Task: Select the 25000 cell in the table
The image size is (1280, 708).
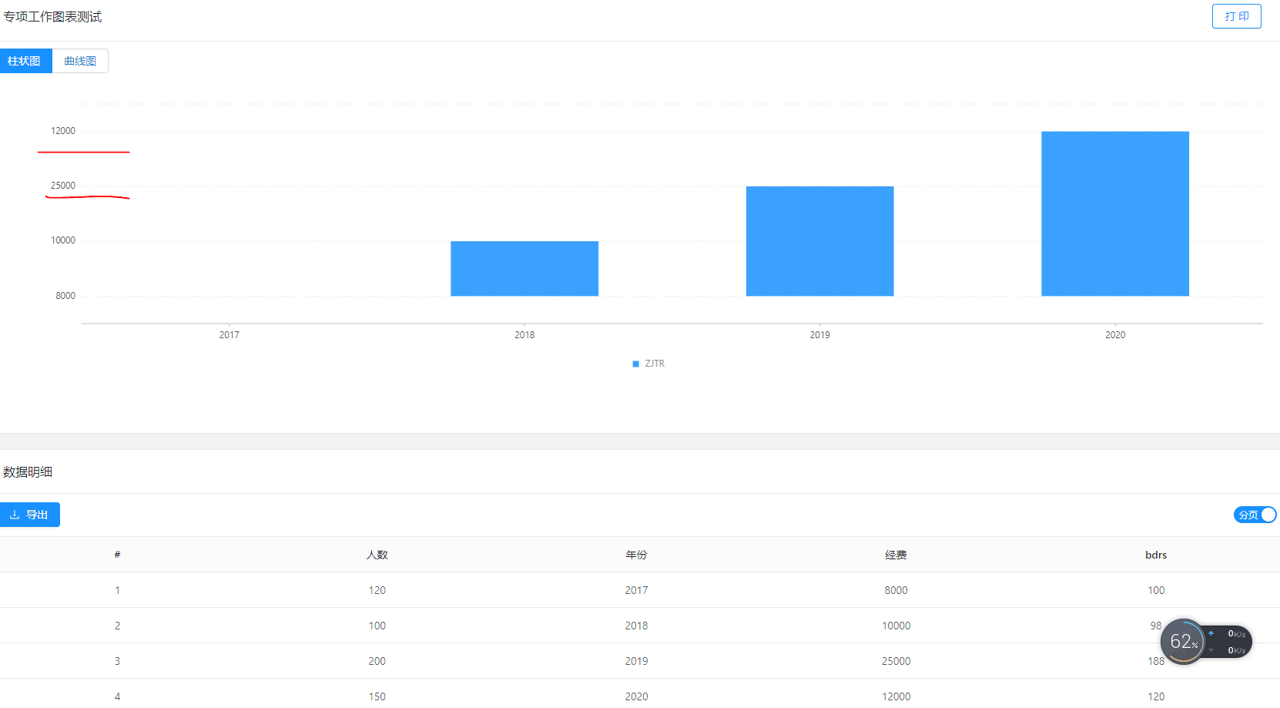Action: pos(896,661)
